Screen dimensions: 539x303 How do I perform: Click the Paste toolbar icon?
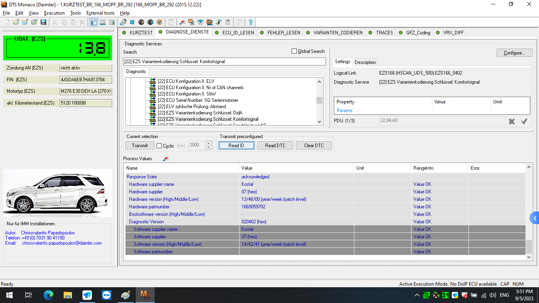click(73, 22)
